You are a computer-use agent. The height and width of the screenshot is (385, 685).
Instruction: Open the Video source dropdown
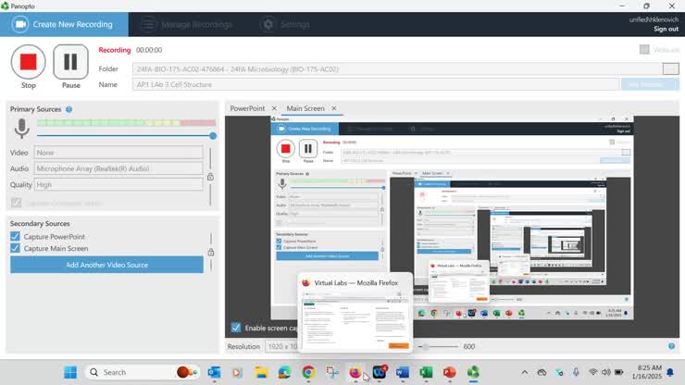(118, 153)
